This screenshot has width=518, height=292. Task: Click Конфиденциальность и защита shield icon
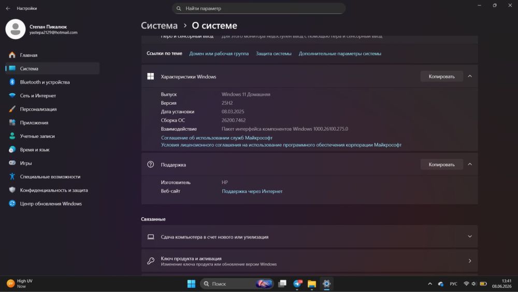12,190
